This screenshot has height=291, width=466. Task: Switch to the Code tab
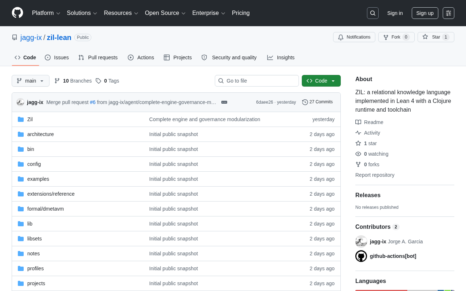click(25, 57)
